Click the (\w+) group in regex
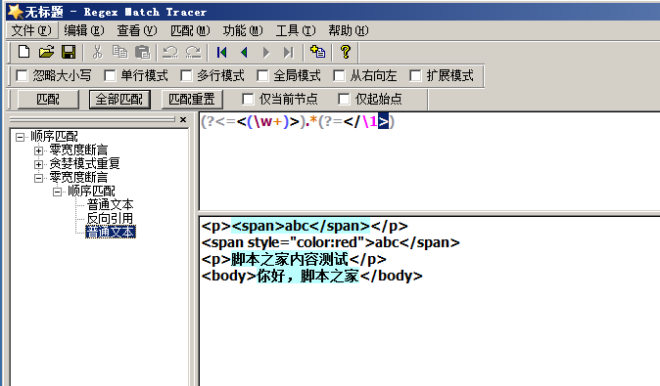Screen dimensions: 660x386 point(267,122)
